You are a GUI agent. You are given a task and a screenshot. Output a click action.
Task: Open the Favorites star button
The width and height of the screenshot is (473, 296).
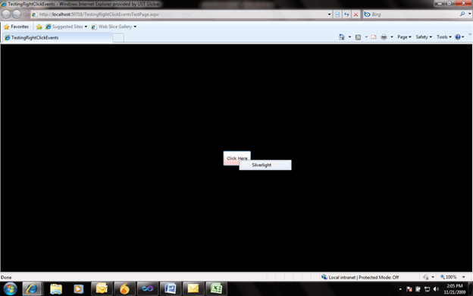point(16,27)
